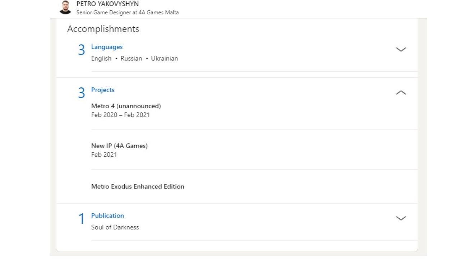Image resolution: width=460 pixels, height=259 pixels.
Task: Click the Feb 2021 date under New IP
Action: tap(104, 155)
